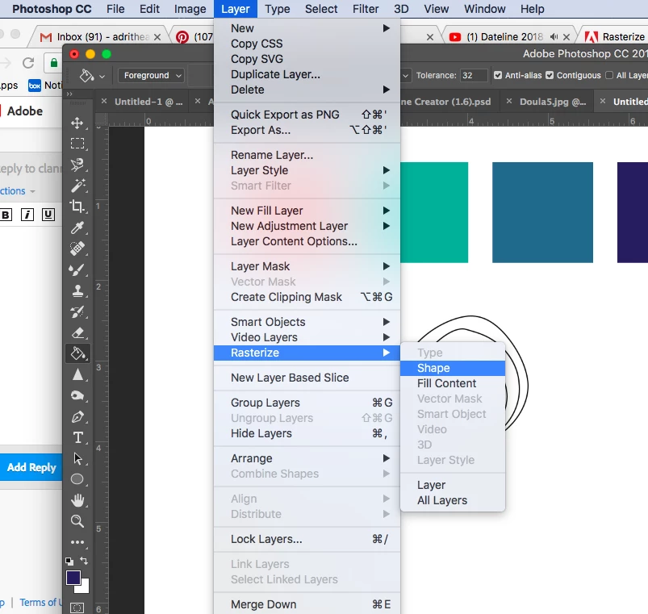Select the Sharpen/Blur triangle tool

(x=77, y=374)
